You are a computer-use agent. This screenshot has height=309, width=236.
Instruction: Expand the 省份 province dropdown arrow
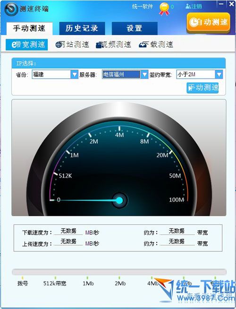(75, 75)
